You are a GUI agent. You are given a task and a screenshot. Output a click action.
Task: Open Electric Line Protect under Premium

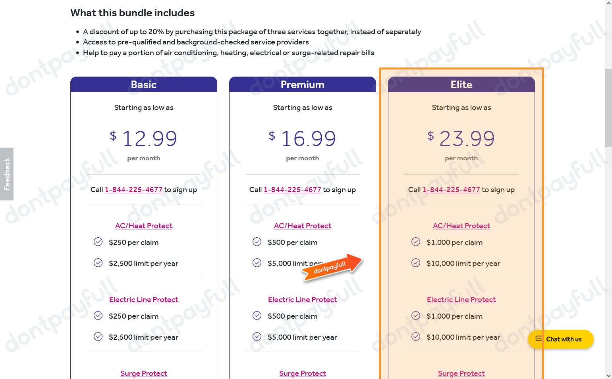pos(302,299)
